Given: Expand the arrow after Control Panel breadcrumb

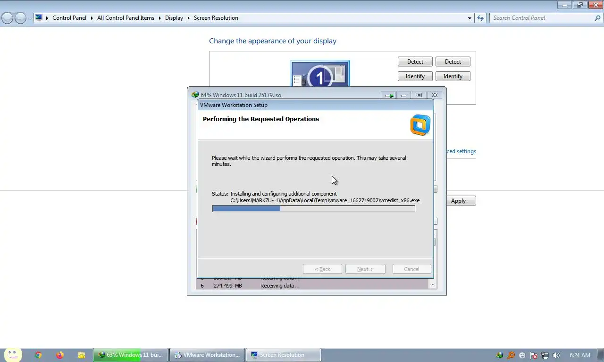Looking at the screenshot, I should pos(92,18).
